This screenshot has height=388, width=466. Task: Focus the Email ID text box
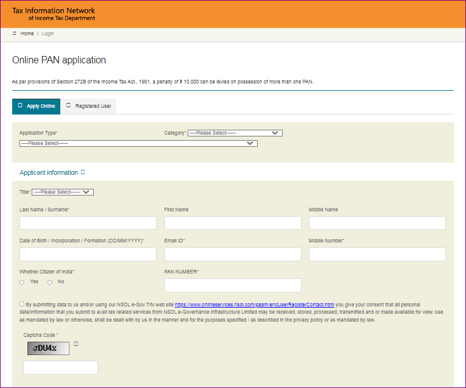click(233, 254)
